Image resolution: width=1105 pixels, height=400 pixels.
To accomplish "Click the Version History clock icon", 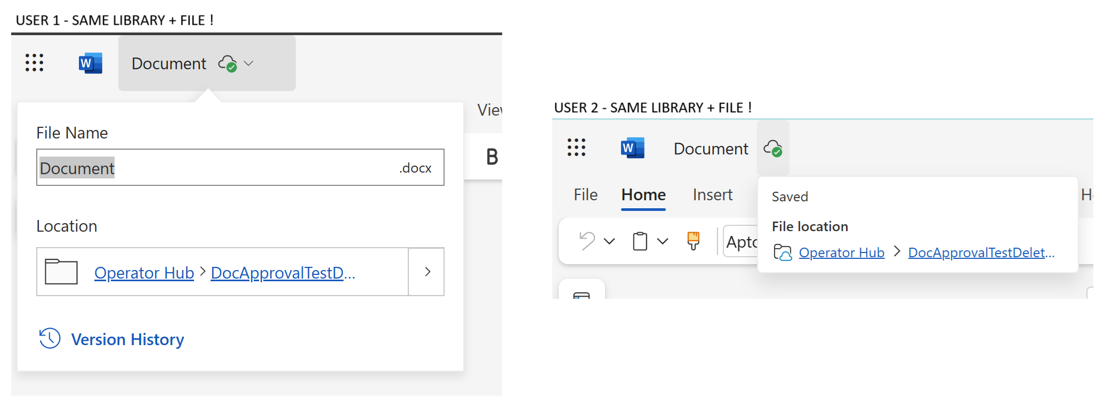I will tap(49, 338).
